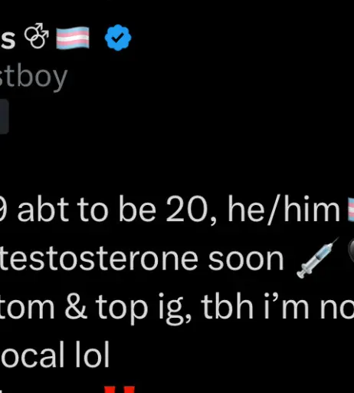Click the blue verified checkmark badge
Image resolution: width=354 pixels, height=393 pixels.
pos(118,38)
